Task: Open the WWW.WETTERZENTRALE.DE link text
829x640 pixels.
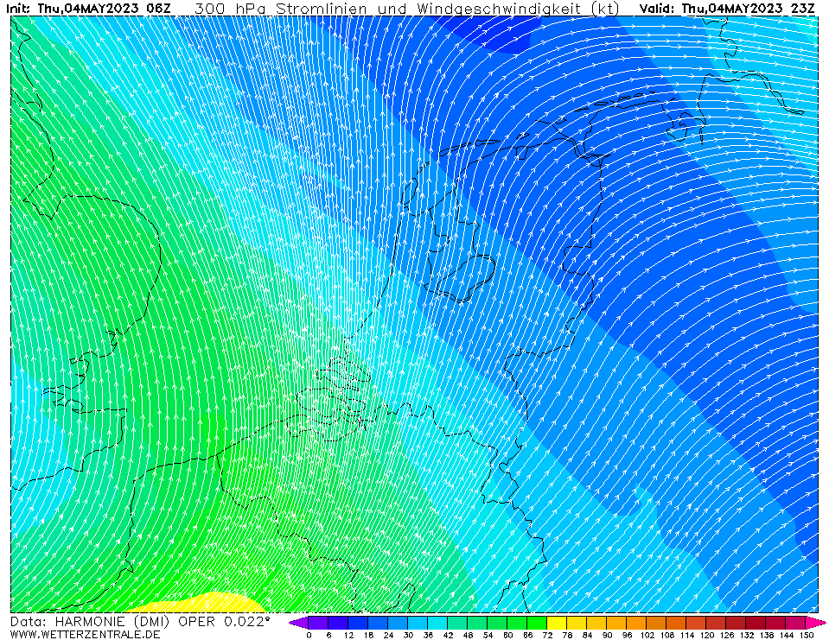Action: 85,634
